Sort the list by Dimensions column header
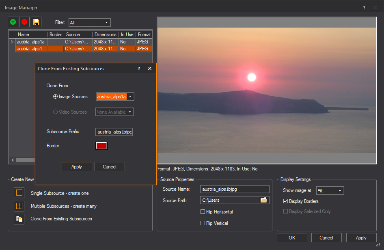The width and height of the screenshot is (384, 250). pyautogui.click(x=105, y=34)
